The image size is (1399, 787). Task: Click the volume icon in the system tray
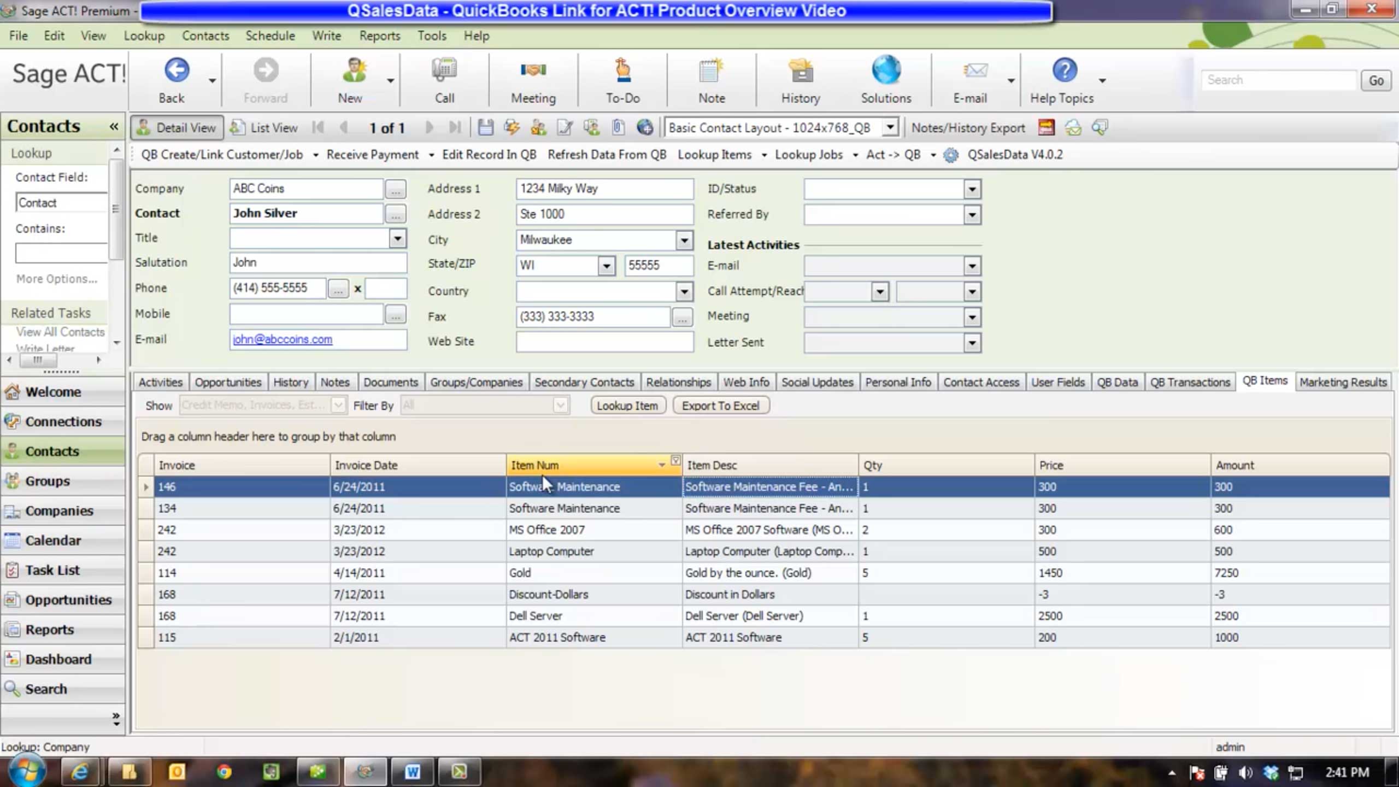[1245, 772]
